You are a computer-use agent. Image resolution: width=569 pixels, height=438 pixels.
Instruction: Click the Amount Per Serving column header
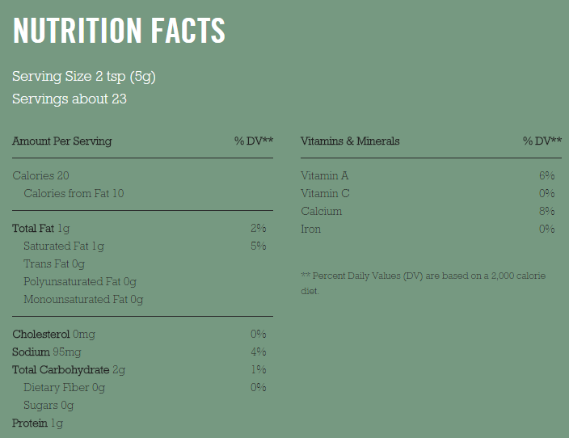coord(62,141)
